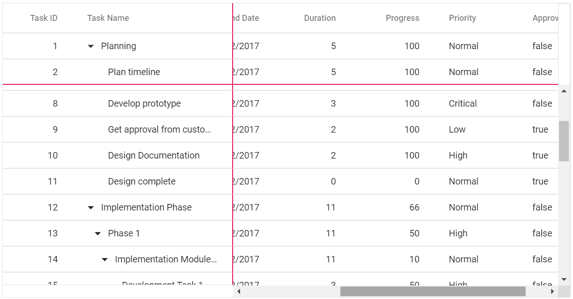Click vertical scrollbar up arrow
The height and width of the screenshot is (299, 573).
click(564, 91)
